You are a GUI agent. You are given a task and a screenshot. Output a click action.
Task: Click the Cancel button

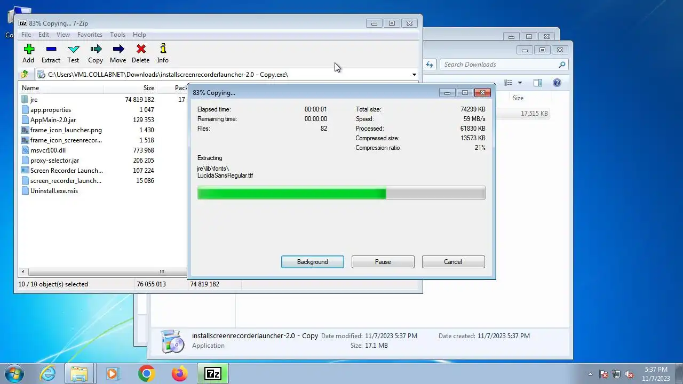coord(453,262)
